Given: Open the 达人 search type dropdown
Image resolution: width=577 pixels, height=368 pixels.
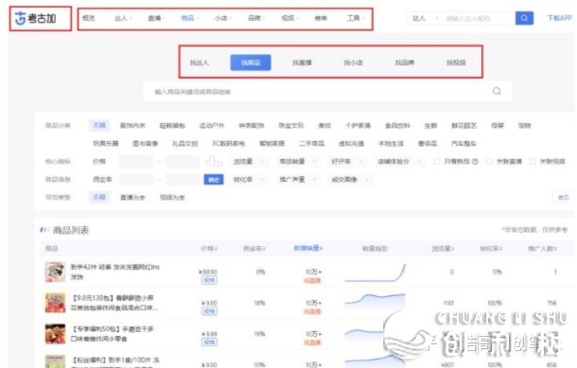Looking at the screenshot, I should click(x=425, y=18).
